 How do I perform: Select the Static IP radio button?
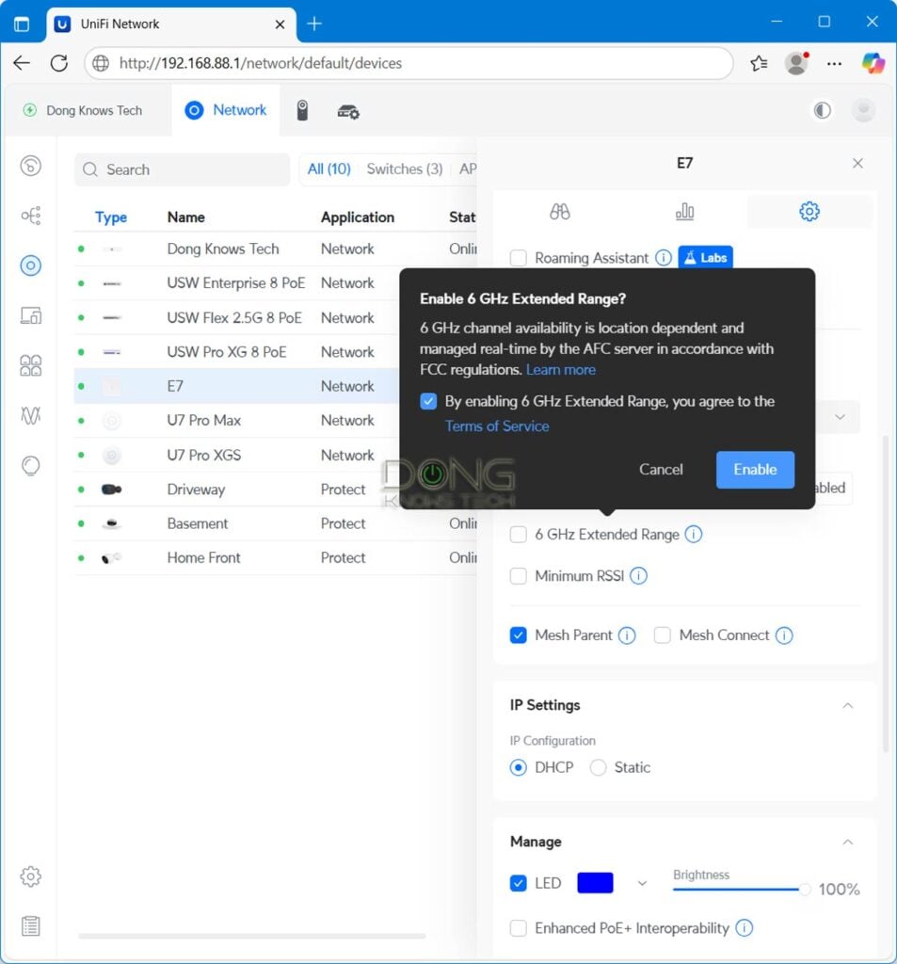[x=598, y=767]
